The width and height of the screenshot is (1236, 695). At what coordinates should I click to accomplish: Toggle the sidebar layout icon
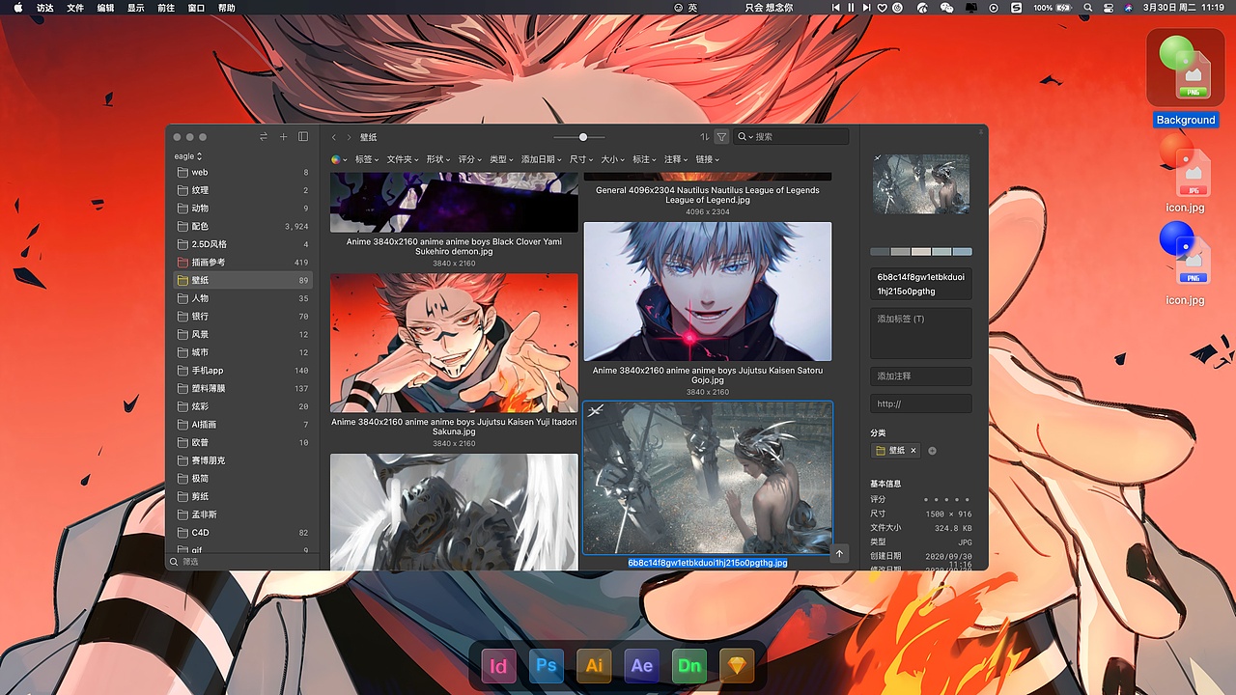coord(303,137)
